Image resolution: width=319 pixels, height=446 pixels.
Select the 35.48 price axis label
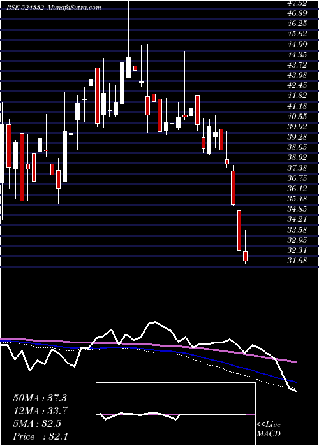tap(297, 199)
